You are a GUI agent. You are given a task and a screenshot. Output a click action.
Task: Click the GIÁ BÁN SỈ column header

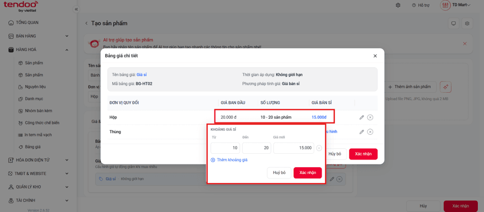tap(322, 102)
